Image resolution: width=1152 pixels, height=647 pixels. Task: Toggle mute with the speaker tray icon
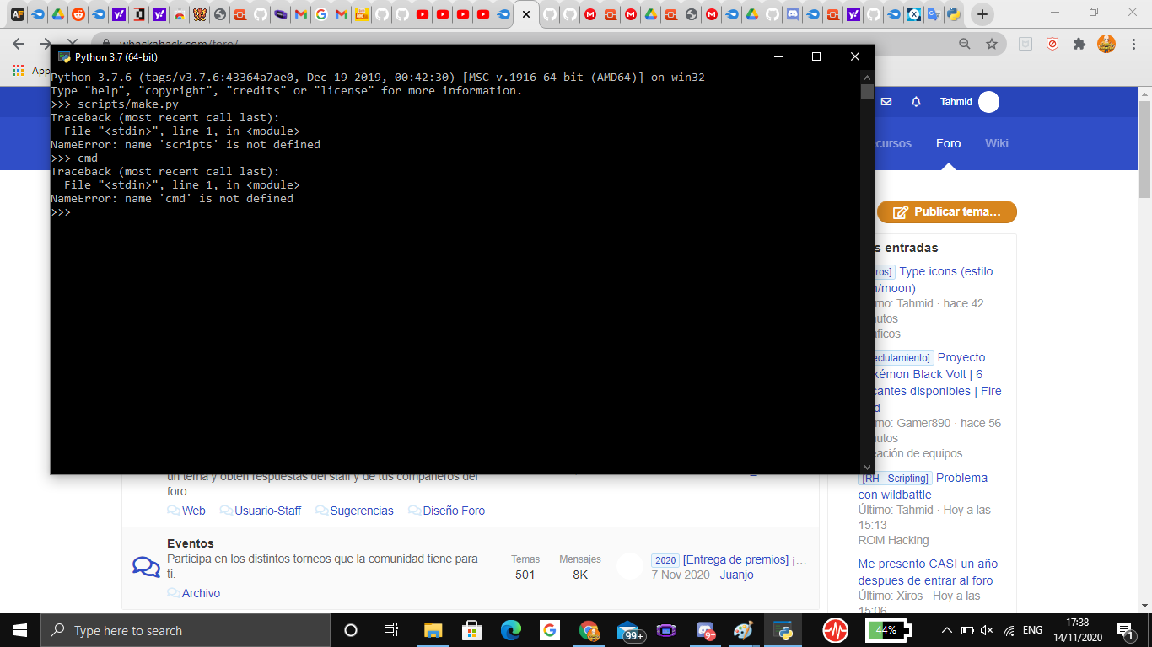coord(987,630)
